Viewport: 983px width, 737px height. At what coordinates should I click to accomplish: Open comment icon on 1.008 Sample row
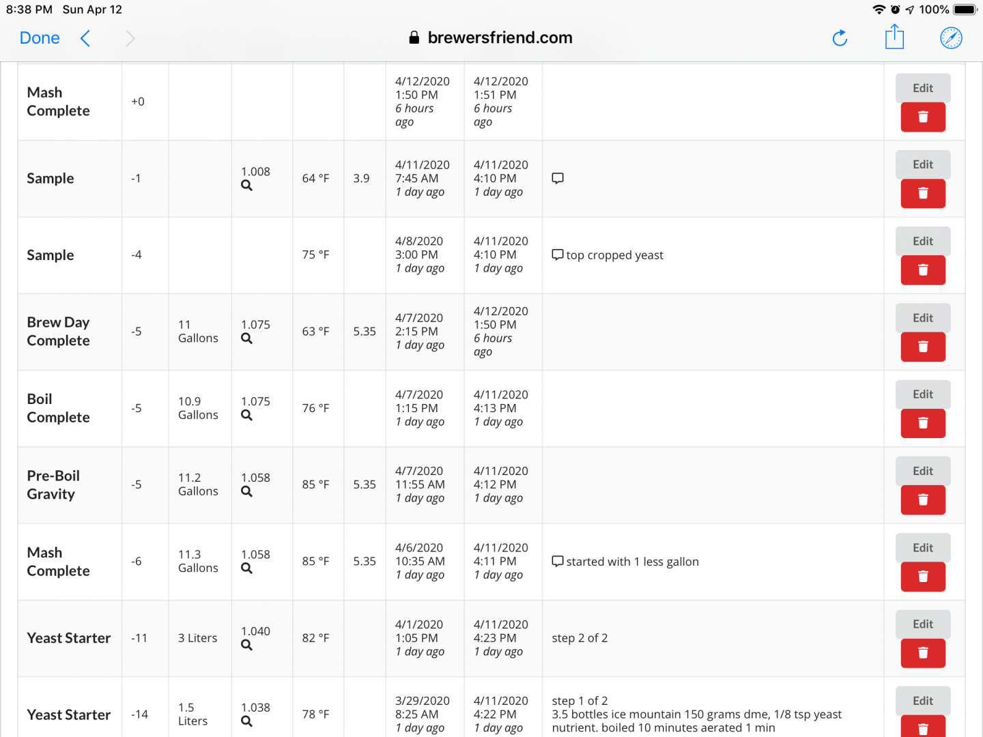(x=558, y=178)
